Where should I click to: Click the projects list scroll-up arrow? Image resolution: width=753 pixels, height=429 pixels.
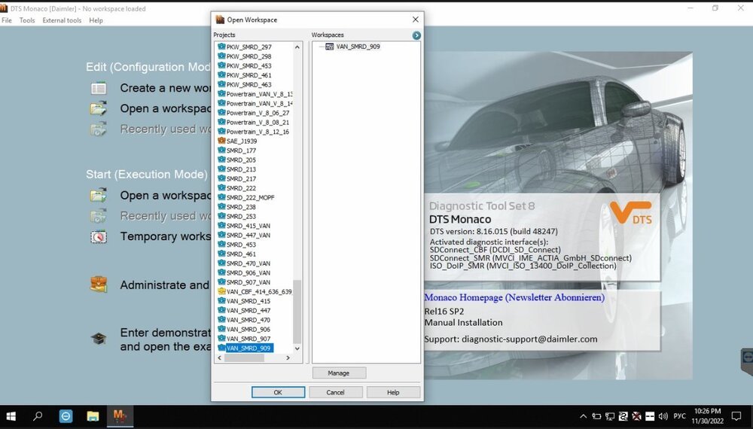297,47
